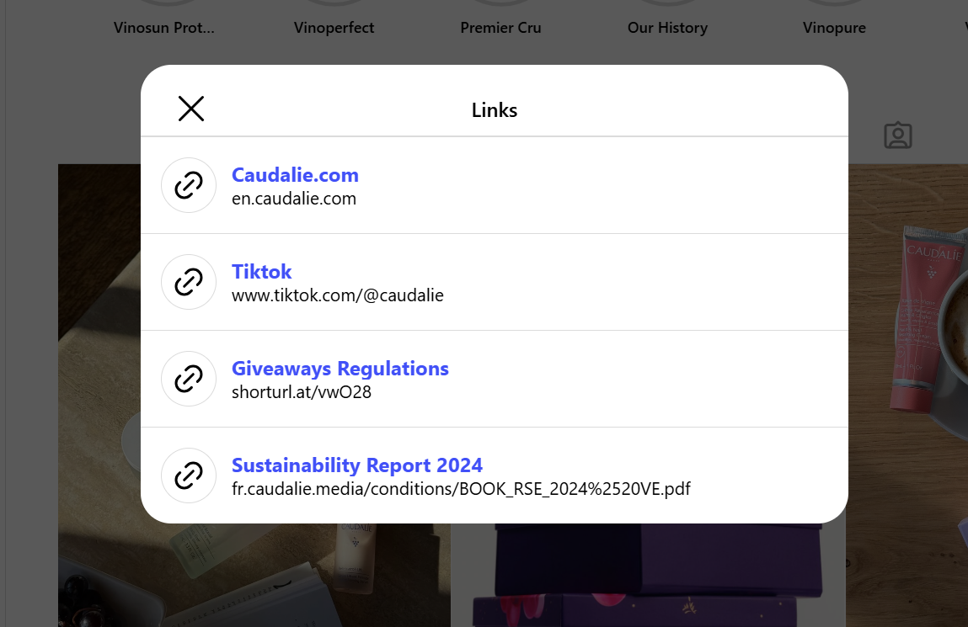
Task: Open the Giveaways Regulations link
Action: click(x=340, y=369)
